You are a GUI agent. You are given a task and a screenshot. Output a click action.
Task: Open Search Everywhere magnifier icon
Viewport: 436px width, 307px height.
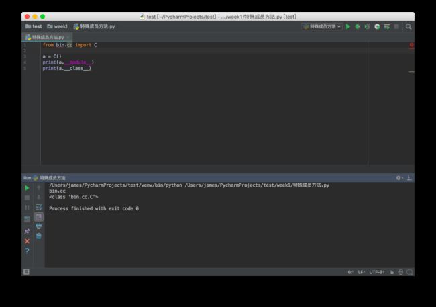click(x=408, y=26)
